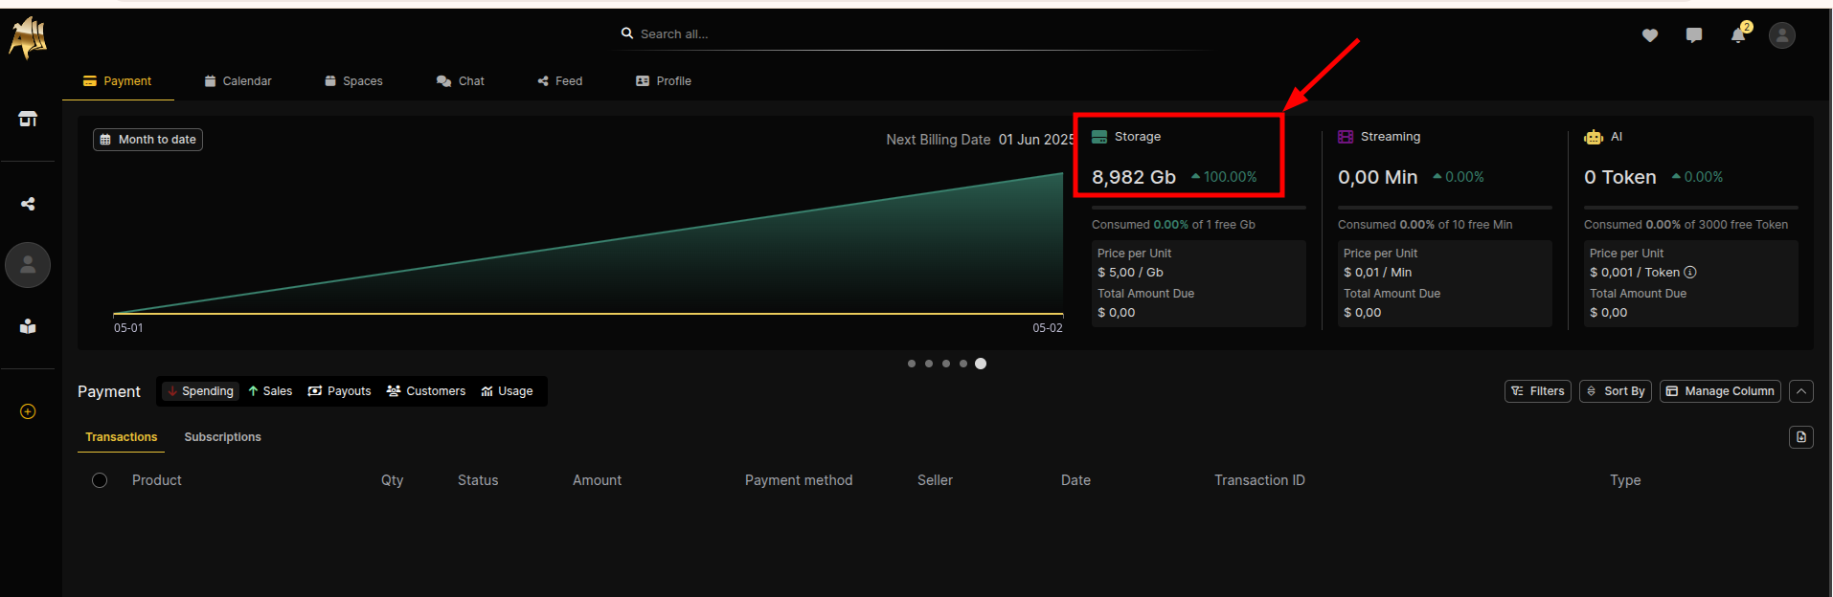
Task: Click the yellow AI robot icon
Action: tap(1594, 137)
